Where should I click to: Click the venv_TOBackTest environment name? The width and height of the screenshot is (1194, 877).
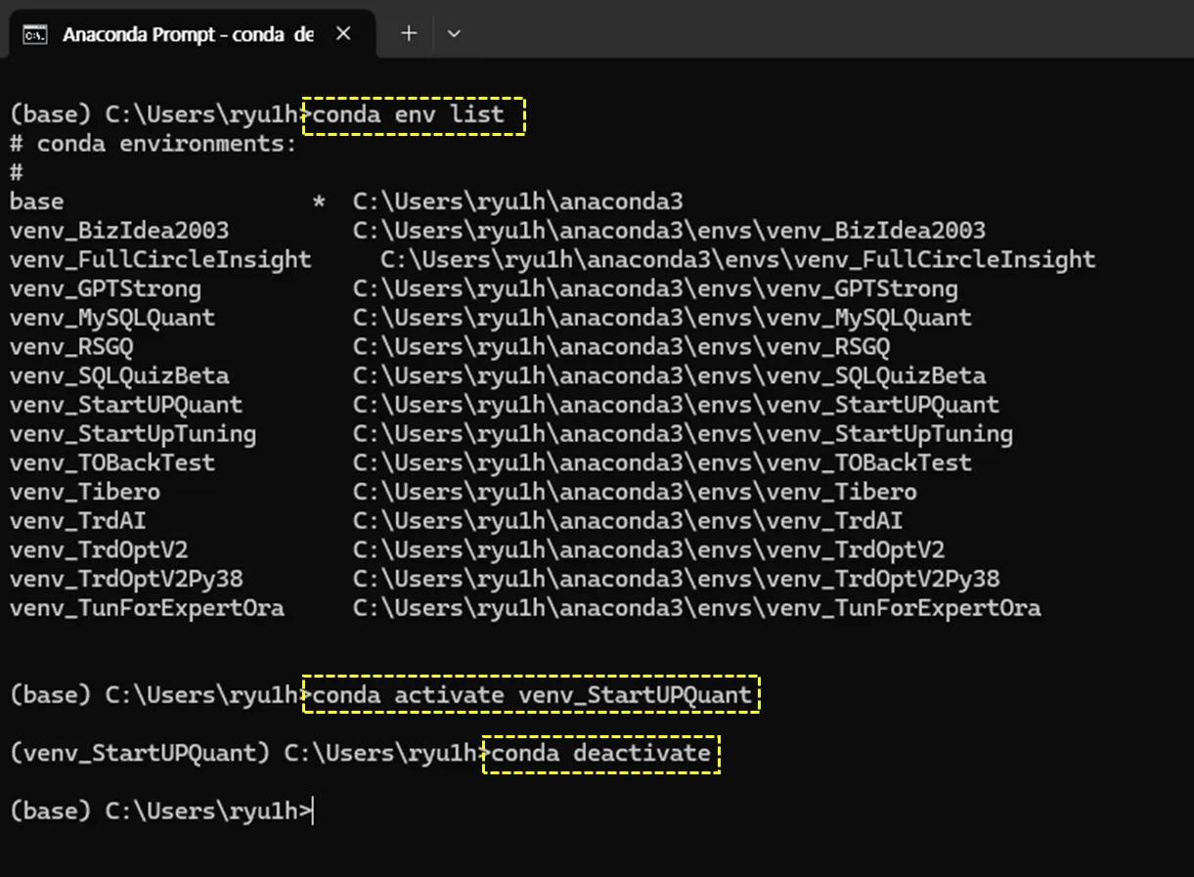tap(112, 462)
